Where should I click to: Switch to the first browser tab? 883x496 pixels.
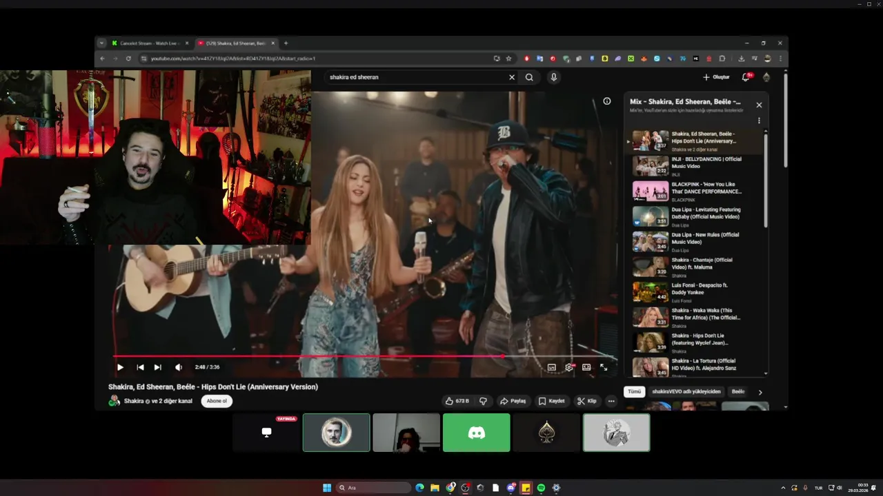pos(150,43)
